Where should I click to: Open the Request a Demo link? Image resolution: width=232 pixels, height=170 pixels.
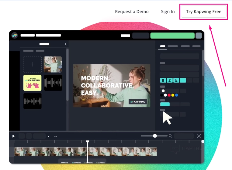pos(132,12)
